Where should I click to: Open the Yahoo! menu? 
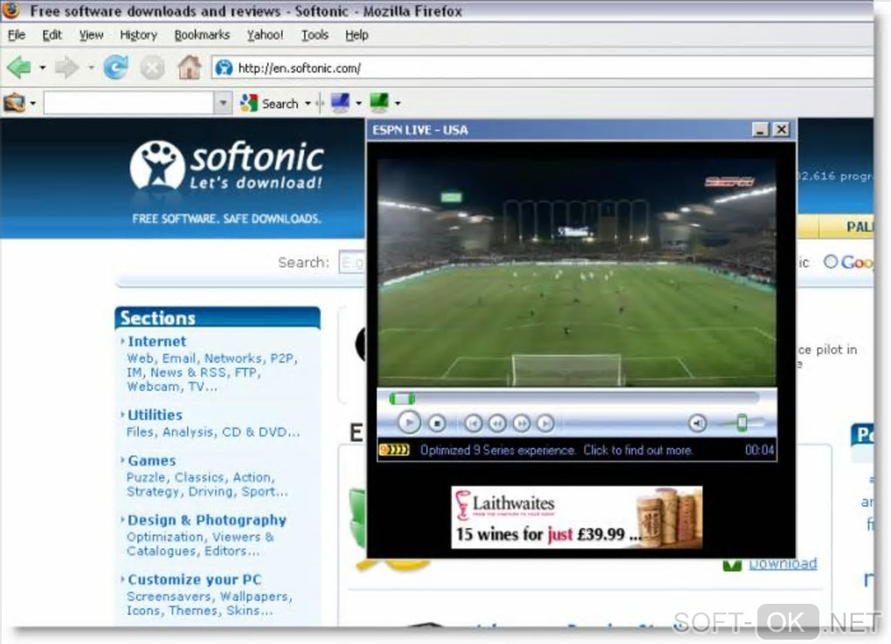click(x=265, y=35)
